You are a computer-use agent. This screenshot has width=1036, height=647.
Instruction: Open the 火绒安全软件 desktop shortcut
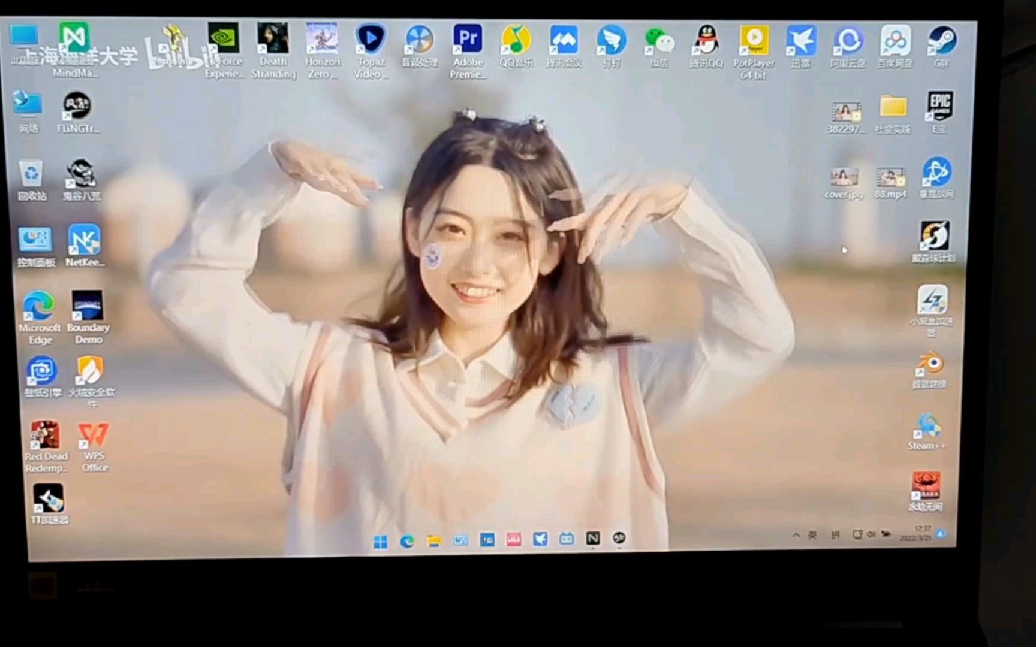coord(91,382)
